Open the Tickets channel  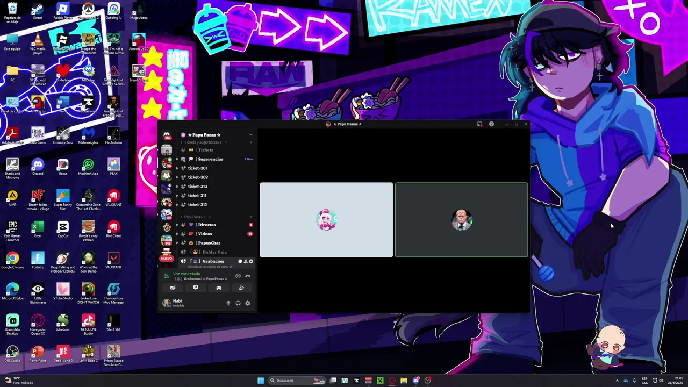pos(216,150)
